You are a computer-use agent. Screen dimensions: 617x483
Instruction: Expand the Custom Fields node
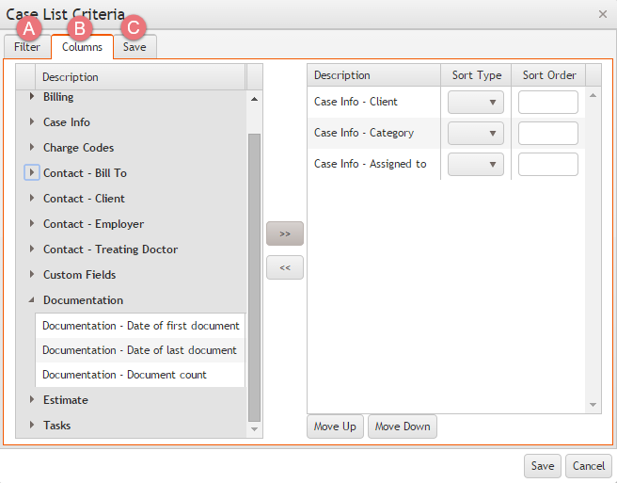click(32, 275)
